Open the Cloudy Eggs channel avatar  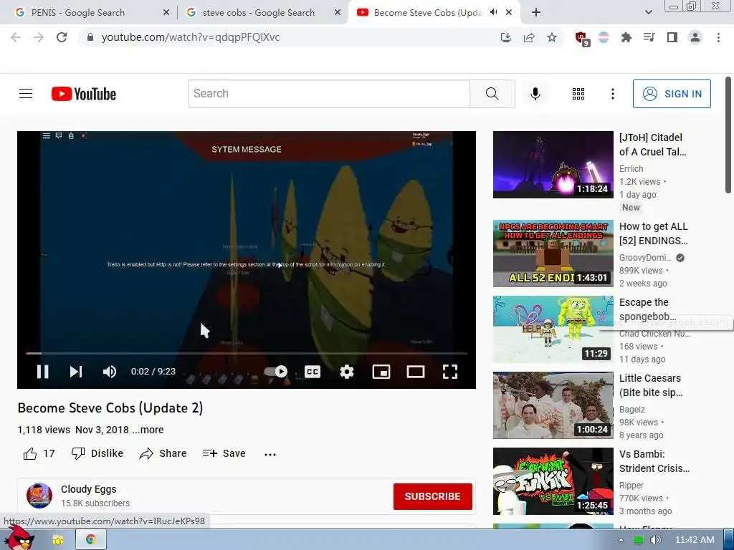(x=39, y=496)
